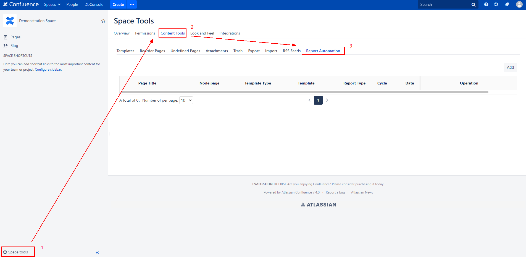Click the Demonstration Space logo thumbnail
This screenshot has width=526, height=257.
10,21
